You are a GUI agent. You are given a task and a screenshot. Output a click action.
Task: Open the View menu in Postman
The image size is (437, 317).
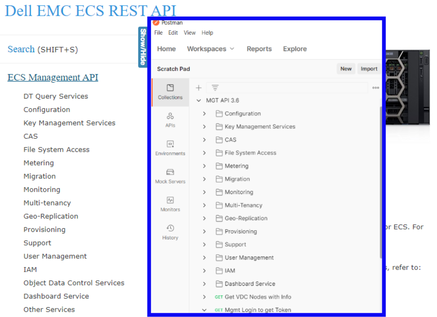tap(190, 33)
